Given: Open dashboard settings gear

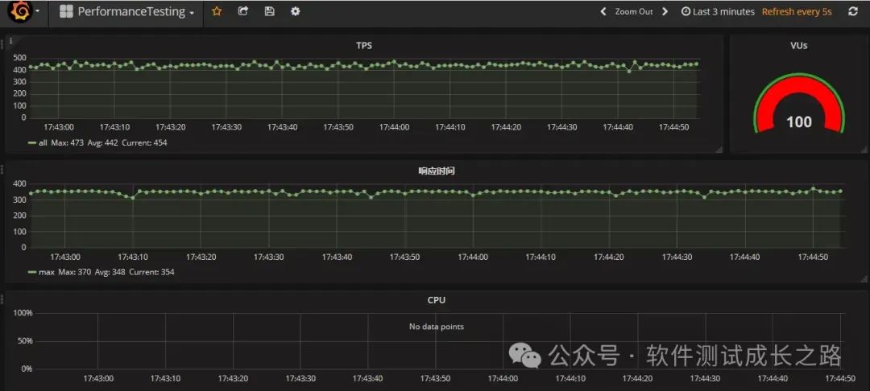Looking at the screenshot, I should point(295,11).
